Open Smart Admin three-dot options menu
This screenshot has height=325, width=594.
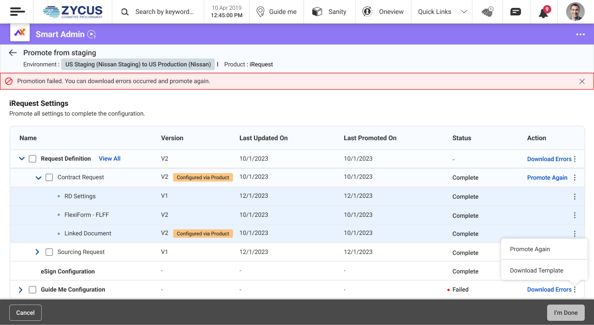click(580, 34)
